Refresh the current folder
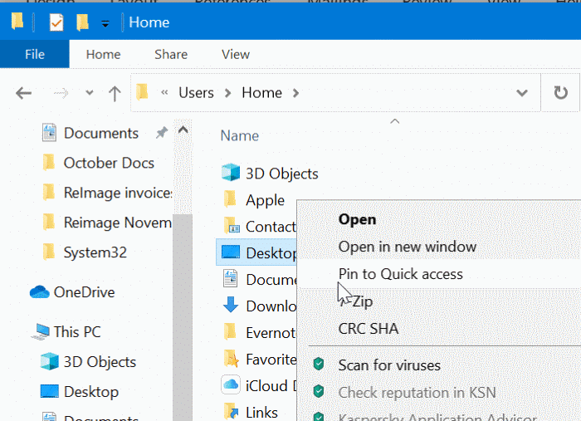This screenshot has width=581, height=421. 560,93
